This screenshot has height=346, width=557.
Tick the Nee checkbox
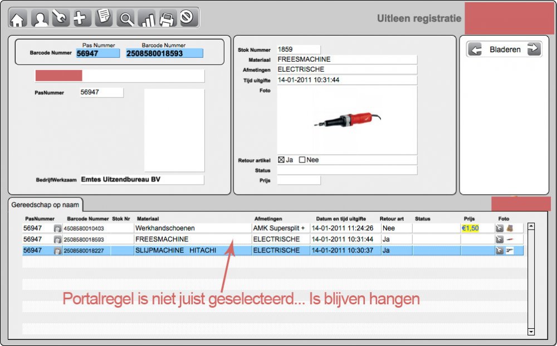(x=302, y=160)
